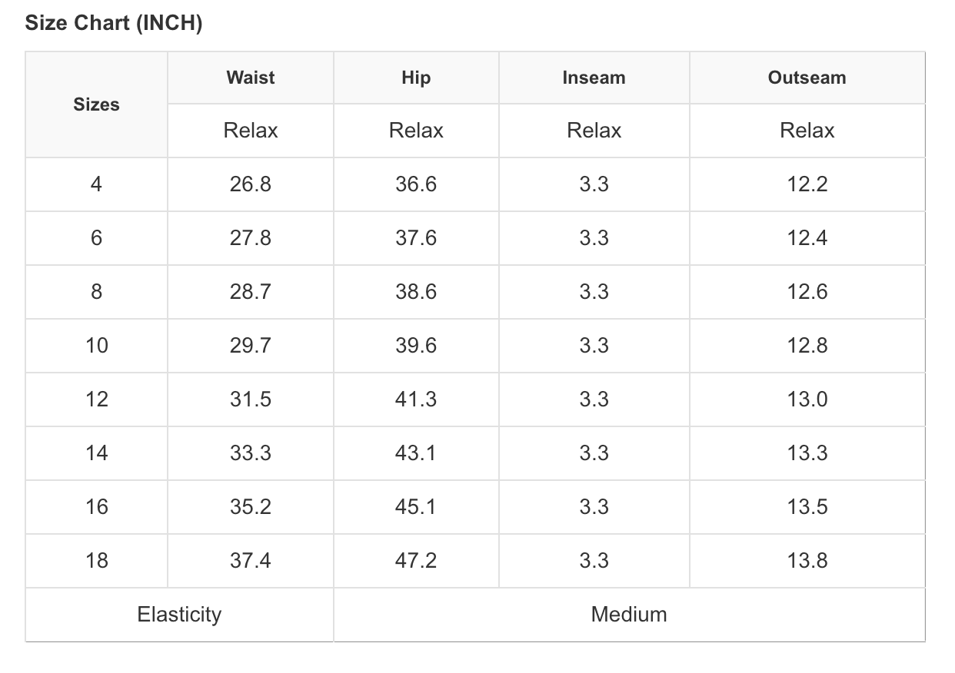Click waist value 37.4 for size 18
The image size is (955, 673).
(251, 561)
